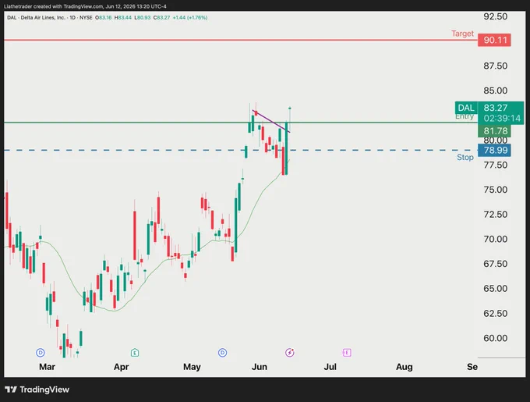Click the 'Jul' label on the time axis
The height and width of the screenshot is (402, 530).
point(330,367)
